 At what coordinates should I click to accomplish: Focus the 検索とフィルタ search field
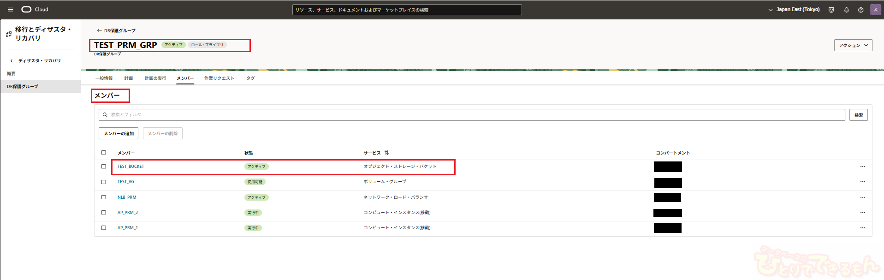click(x=470, y=115)
